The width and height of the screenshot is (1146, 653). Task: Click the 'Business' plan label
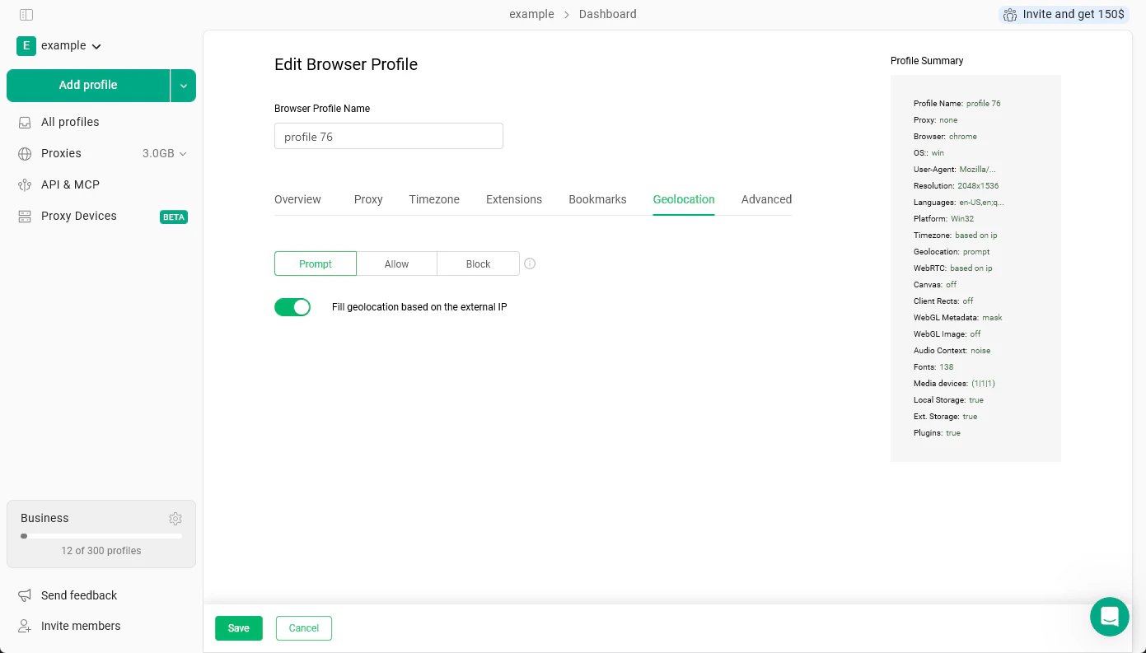[44, 518]
